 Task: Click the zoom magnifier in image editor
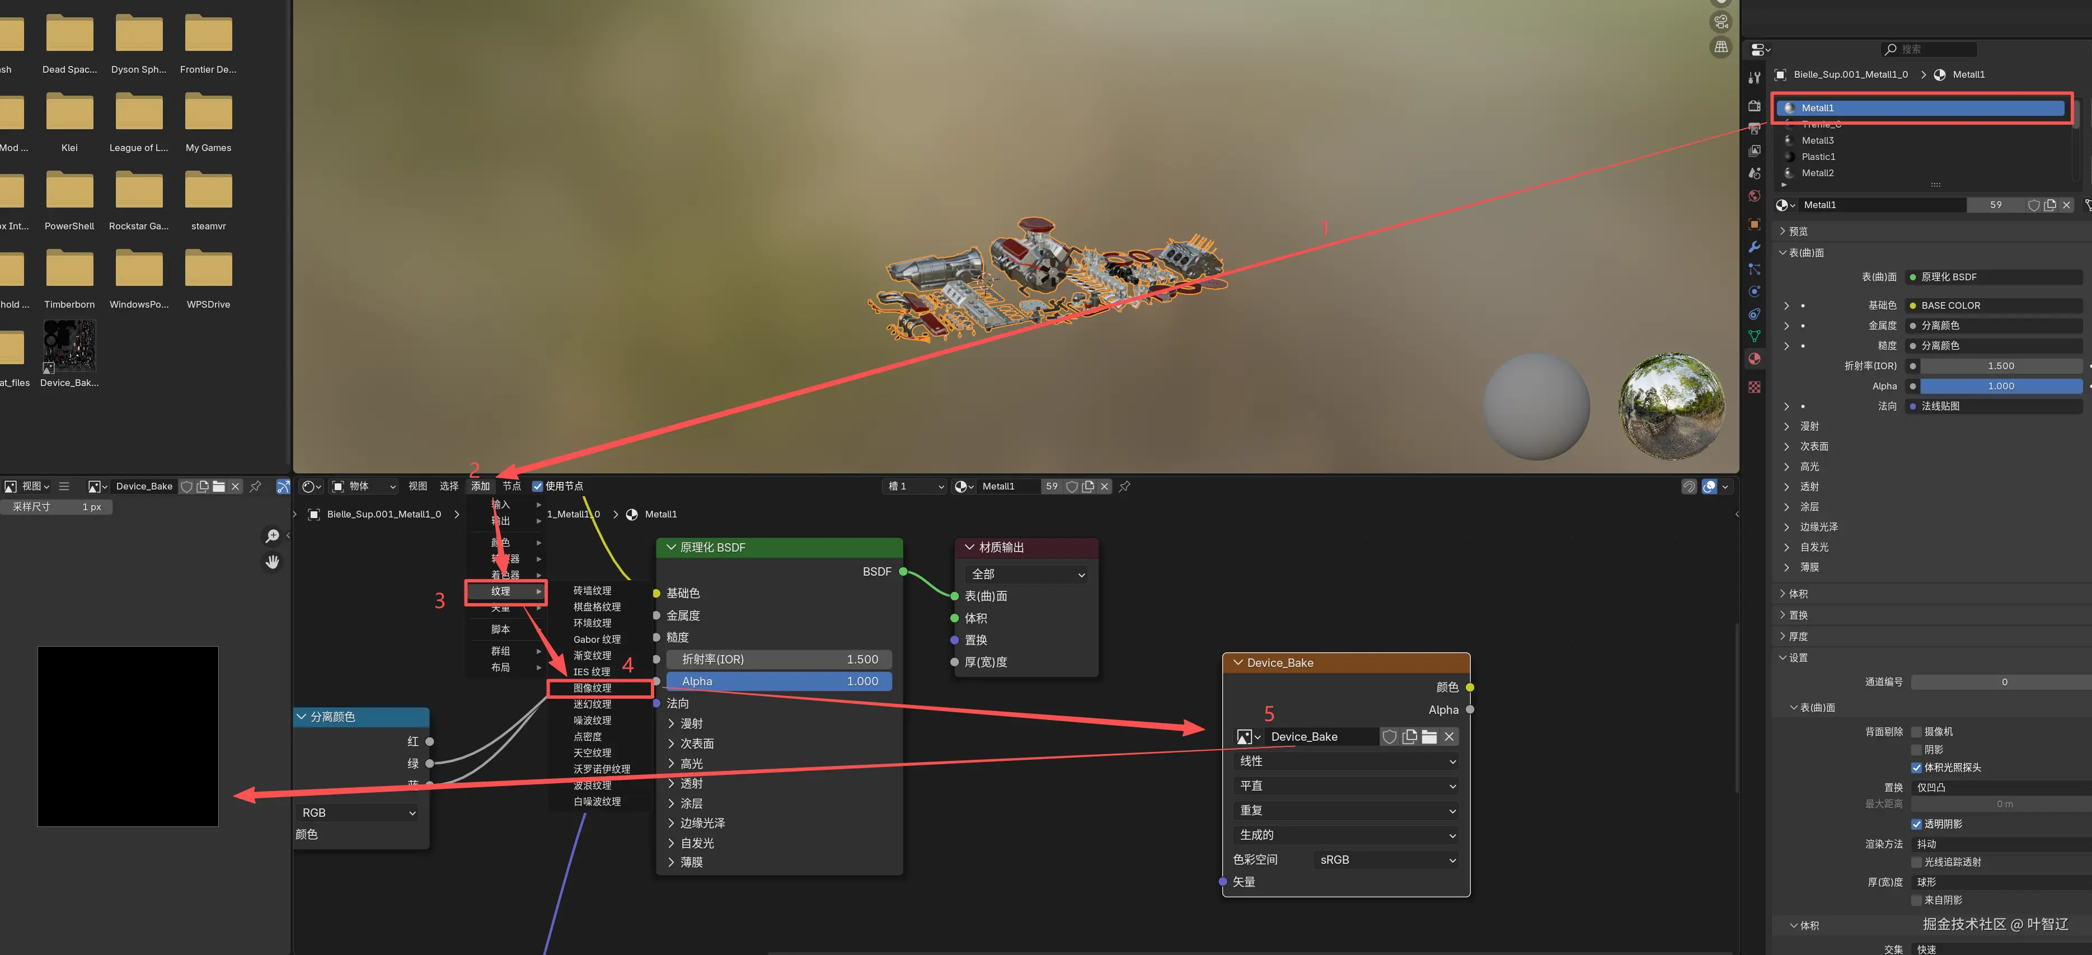[x=272, y=536]
